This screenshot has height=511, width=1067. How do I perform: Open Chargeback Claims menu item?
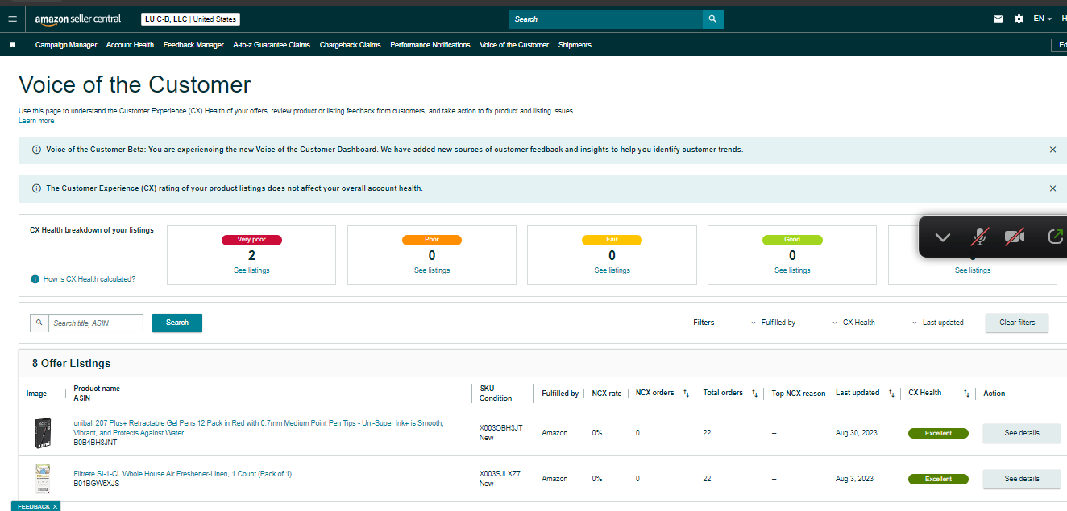[351, 45]
